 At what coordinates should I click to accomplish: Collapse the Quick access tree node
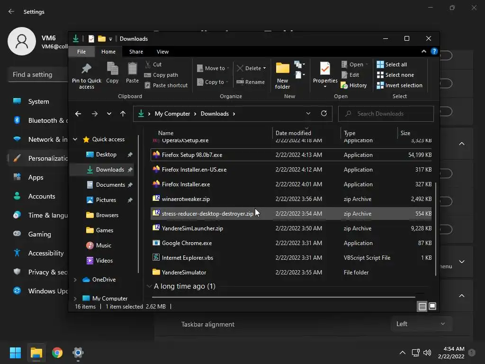(x=75, y=139)
